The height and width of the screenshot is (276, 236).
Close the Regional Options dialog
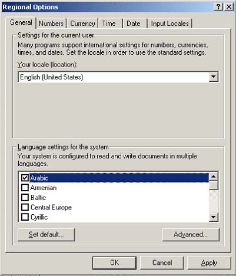point(228,7)
